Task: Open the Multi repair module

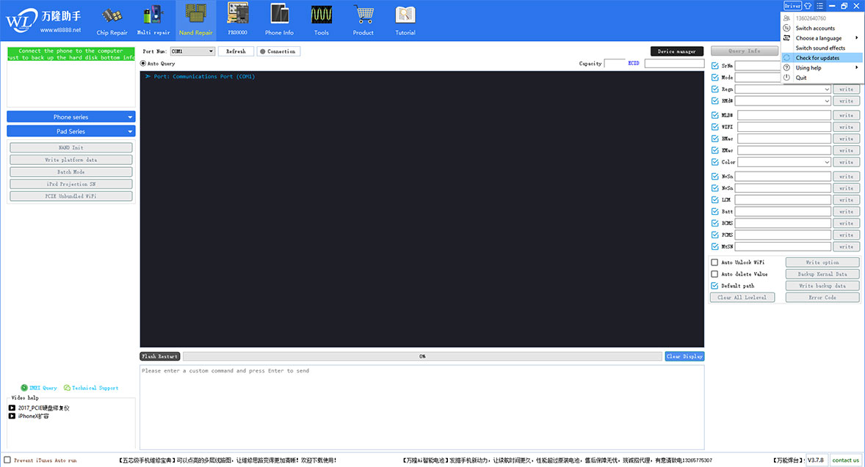Action: click(153, 20)
